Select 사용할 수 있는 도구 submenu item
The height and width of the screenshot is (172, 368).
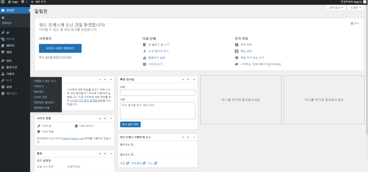click(x=44, y=81)
